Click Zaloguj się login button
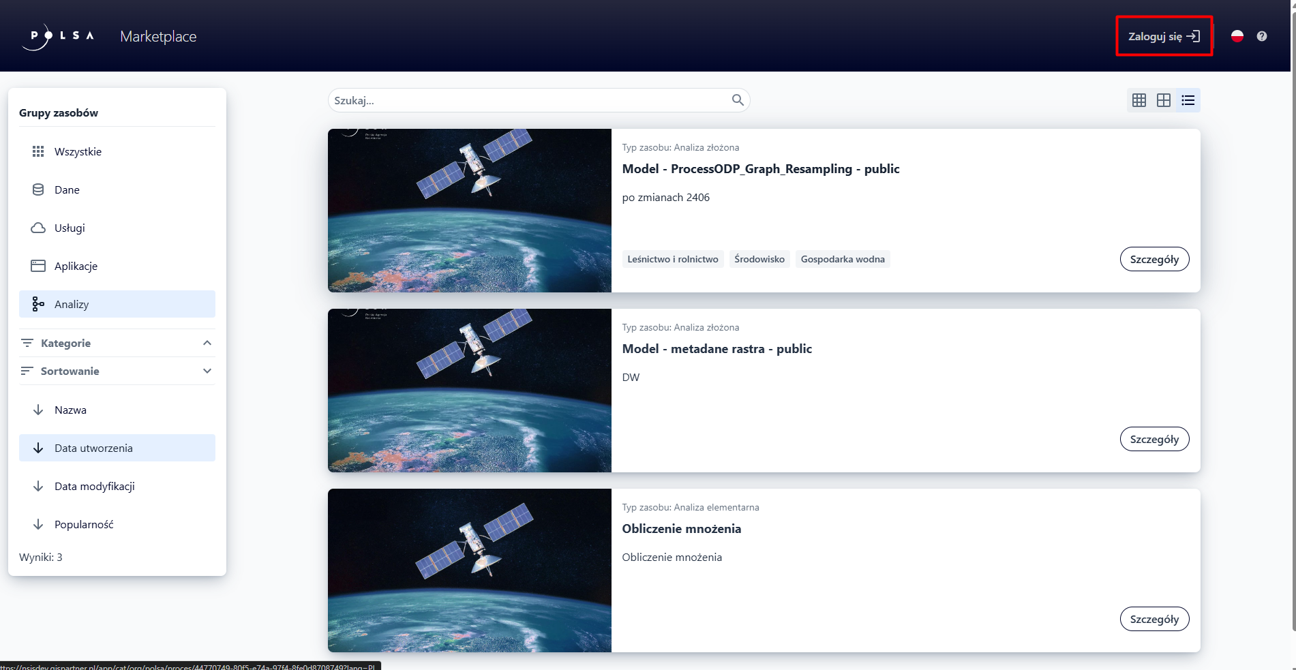 (1164, 36)
